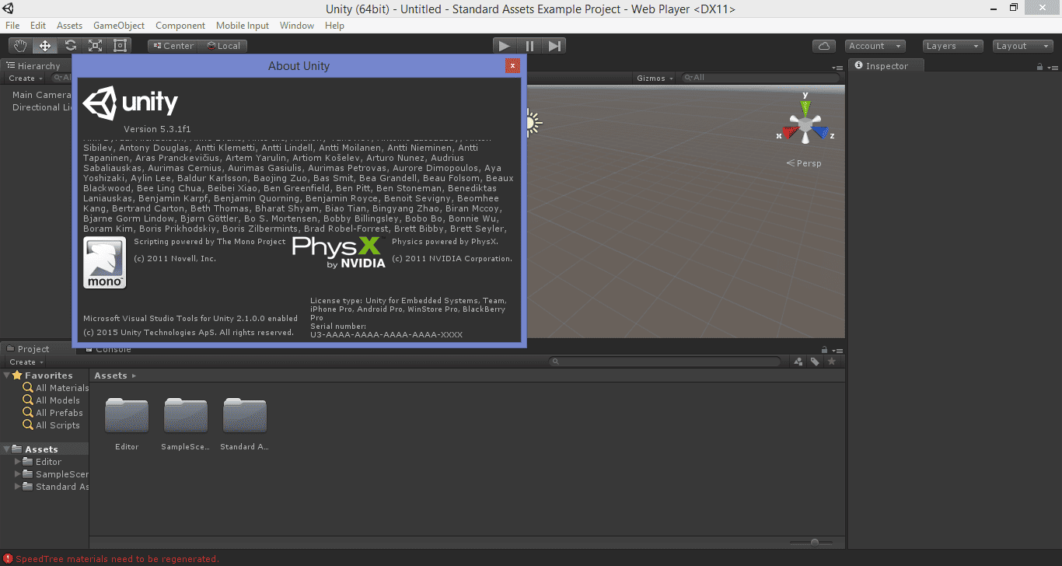Click the PhysX by NVIDIA logo

click(x=339, y=252)
